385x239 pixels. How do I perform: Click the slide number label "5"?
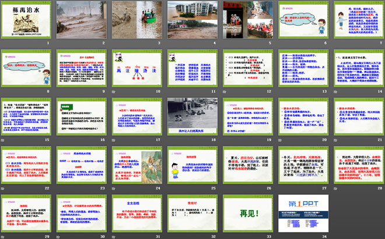270,43
